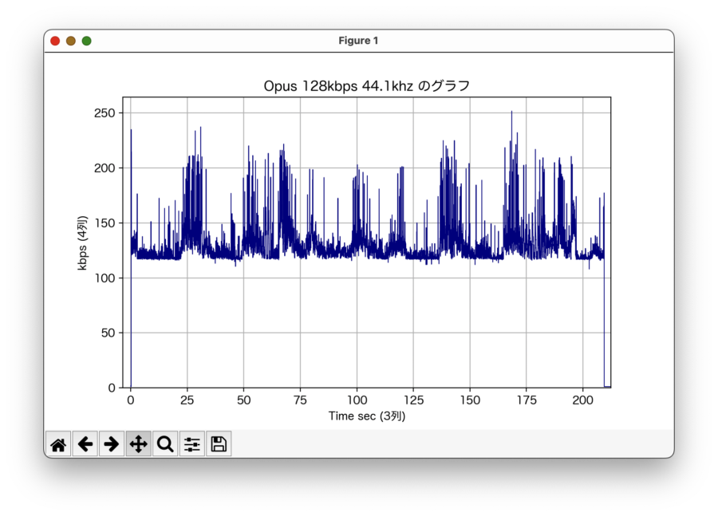Screen dimensions: 718x516
Task: Click the "Figure 1" window title
Action: click(358, 41)
